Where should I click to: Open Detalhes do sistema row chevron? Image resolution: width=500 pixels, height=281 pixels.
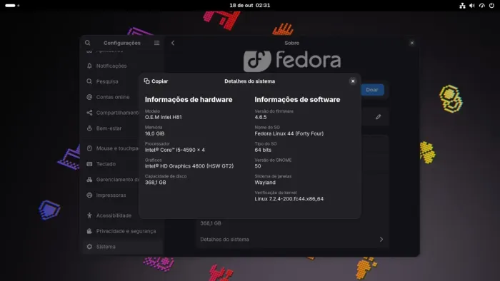pyautogui.click(x=381, y=240)
